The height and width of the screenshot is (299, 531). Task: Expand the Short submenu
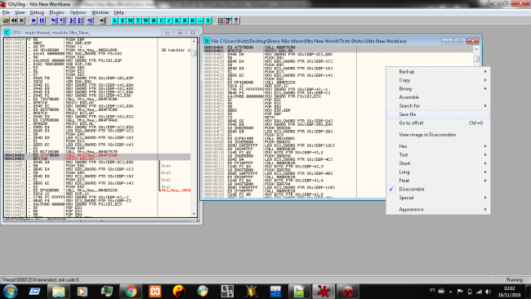[x=438, y=163]
